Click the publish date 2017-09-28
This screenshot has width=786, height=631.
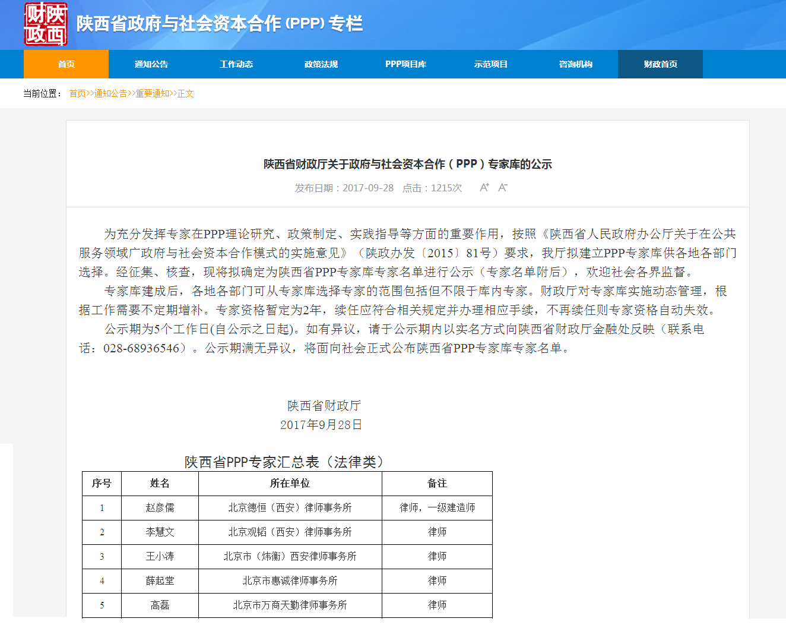click(x=368, y=188)
